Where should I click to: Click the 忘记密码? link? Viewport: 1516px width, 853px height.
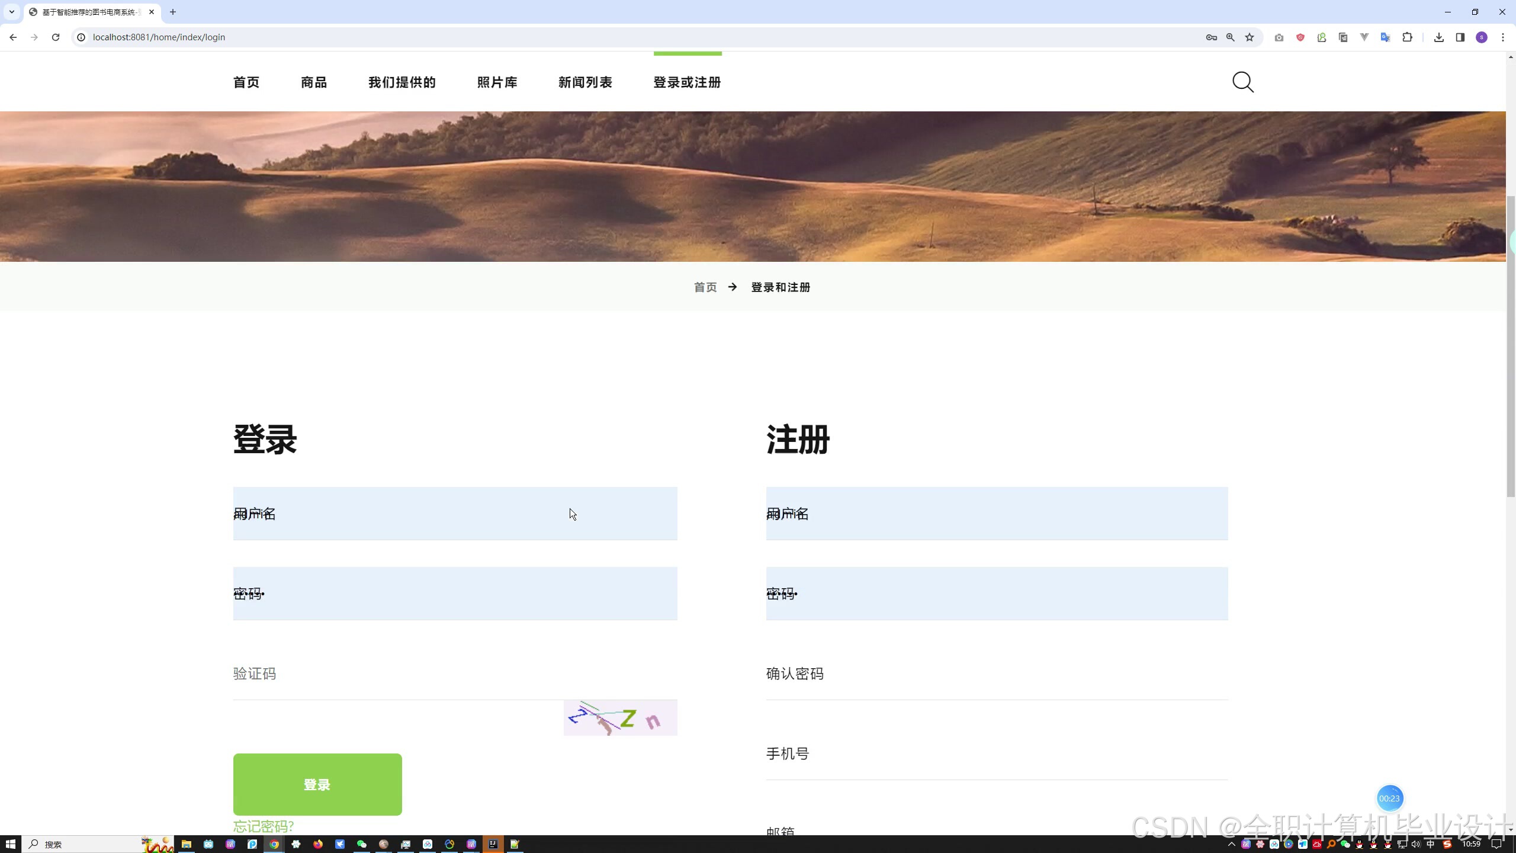coord(264,826)
